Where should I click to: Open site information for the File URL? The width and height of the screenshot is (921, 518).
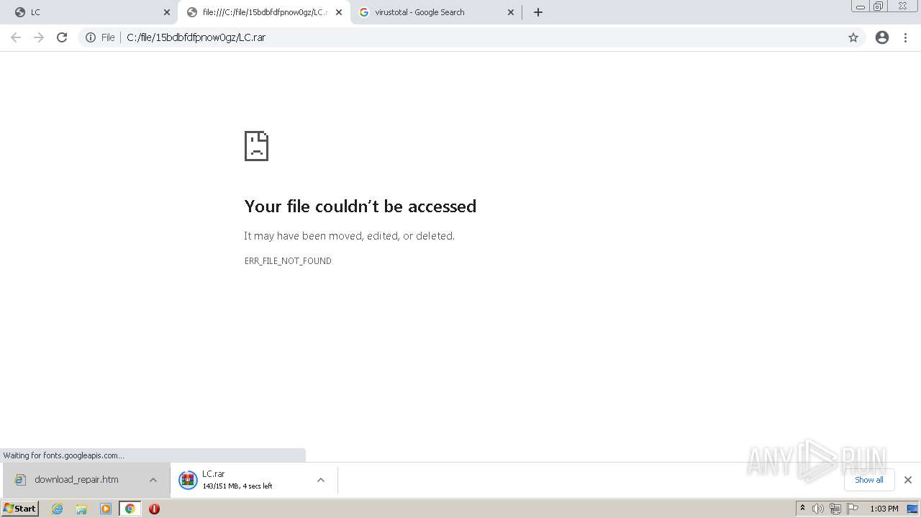91,37
